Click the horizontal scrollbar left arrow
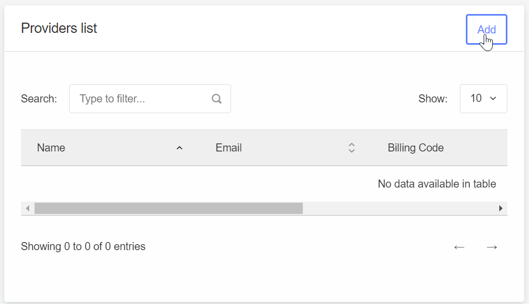This screenshot has height=304, width=529. tap(28, 208)
